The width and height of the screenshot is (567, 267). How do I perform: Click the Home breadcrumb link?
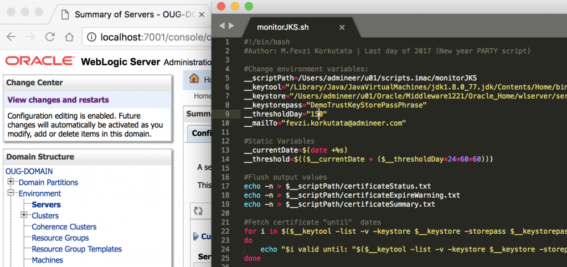(x=203, y=96)
